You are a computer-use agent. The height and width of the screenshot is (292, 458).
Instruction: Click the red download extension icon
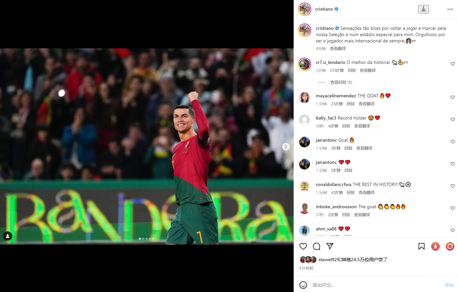435,246
